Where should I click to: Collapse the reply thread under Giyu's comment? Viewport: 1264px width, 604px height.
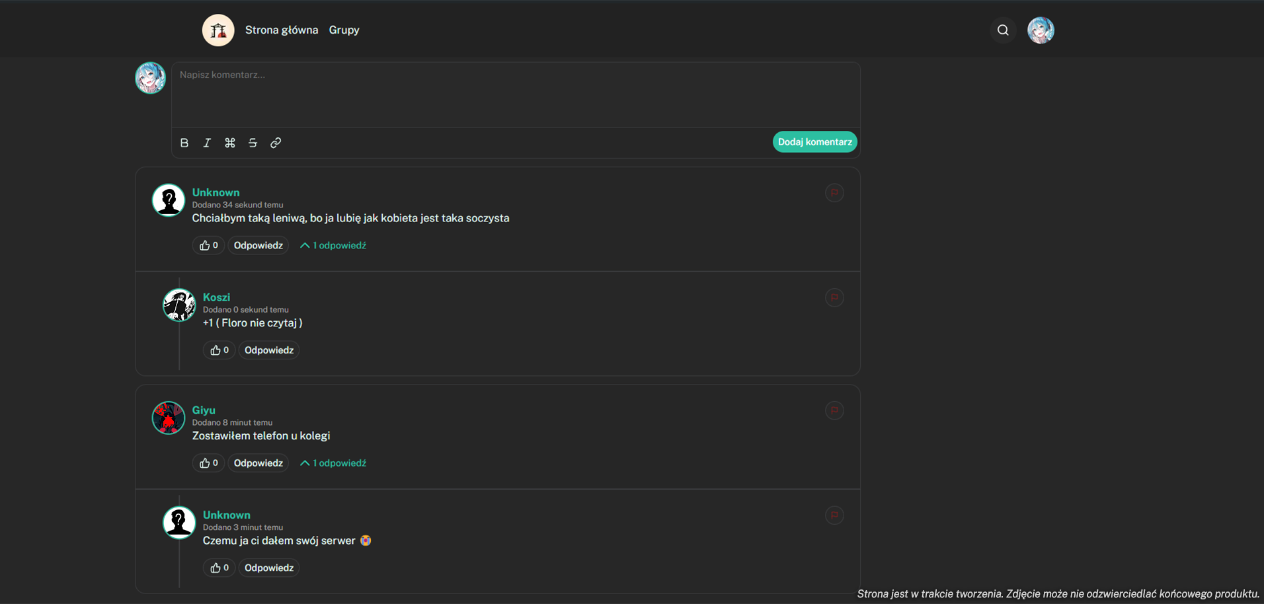coord(333,463)
